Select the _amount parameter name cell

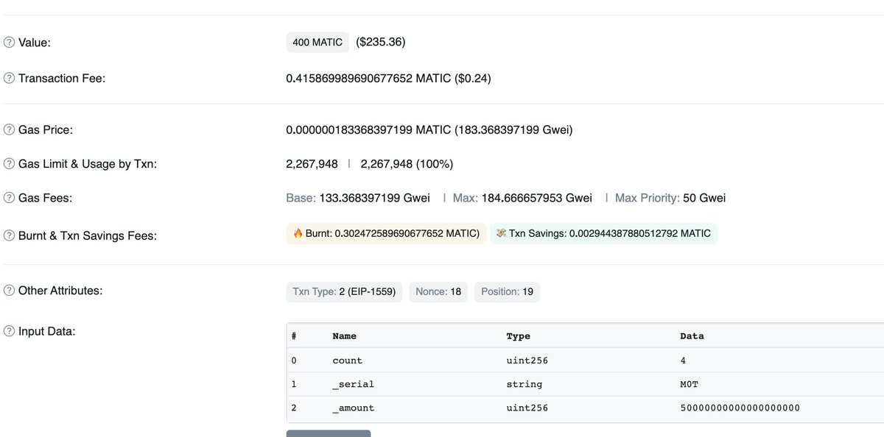click(x=353, y=408)
